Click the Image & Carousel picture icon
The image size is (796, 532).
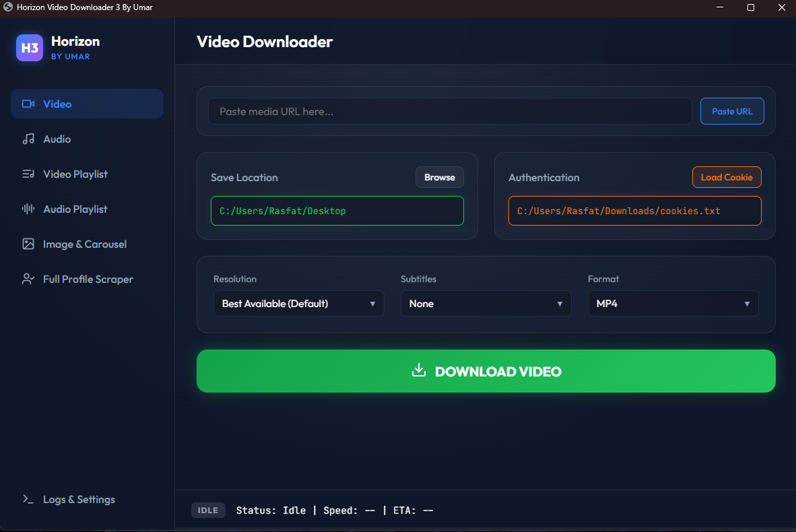click(x=28, y=244)
